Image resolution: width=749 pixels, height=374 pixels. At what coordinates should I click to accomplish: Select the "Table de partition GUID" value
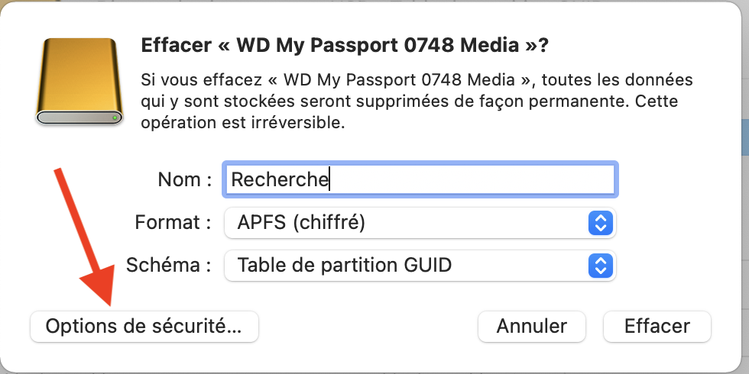point(345,266)
